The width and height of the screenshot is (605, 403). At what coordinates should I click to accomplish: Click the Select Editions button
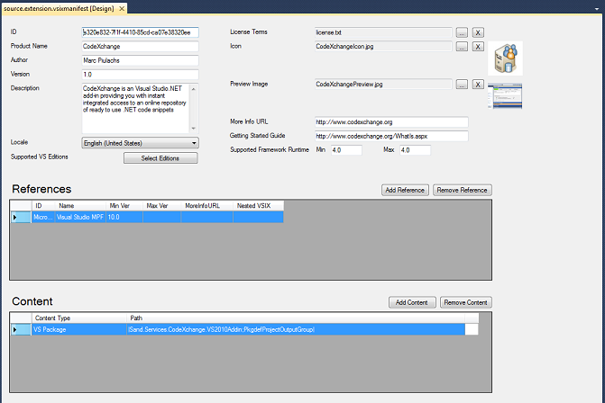tap(160, 158)
